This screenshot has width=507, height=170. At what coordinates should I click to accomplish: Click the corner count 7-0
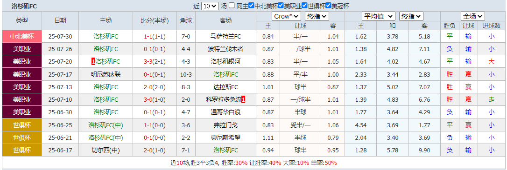click(186, 36)
